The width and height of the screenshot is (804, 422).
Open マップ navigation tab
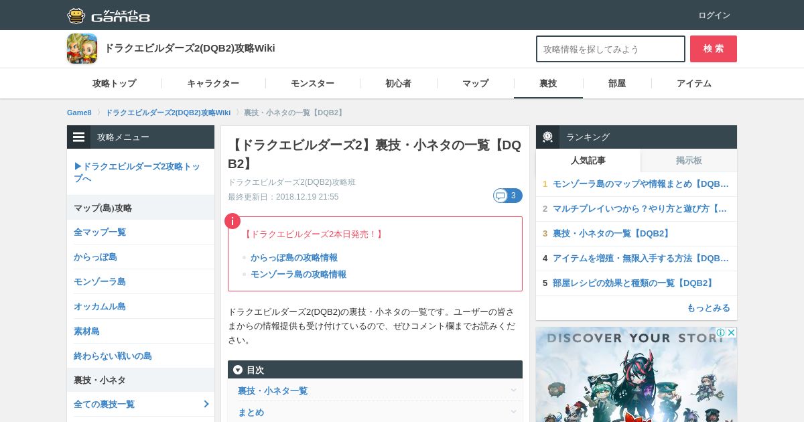(x=475, y=84)
